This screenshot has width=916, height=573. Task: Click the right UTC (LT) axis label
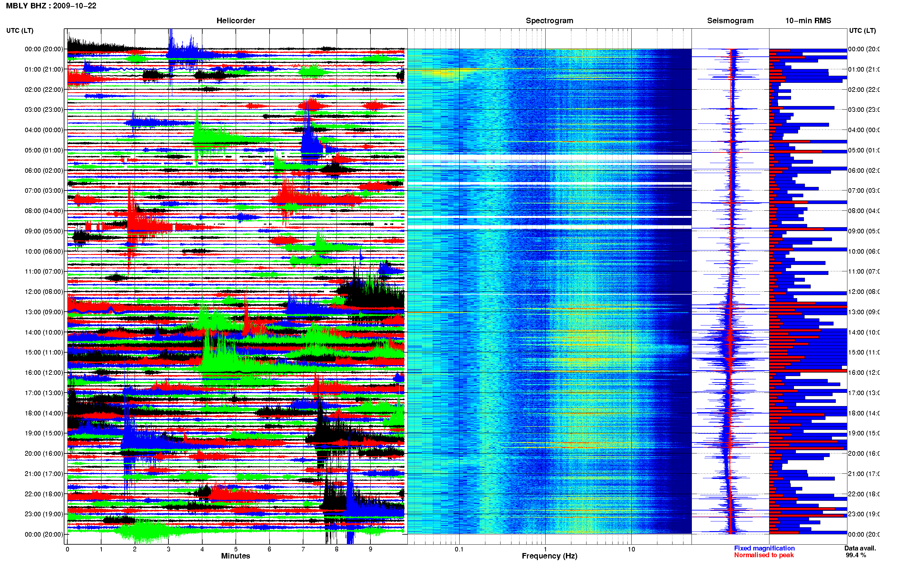[x=862, y=31]
